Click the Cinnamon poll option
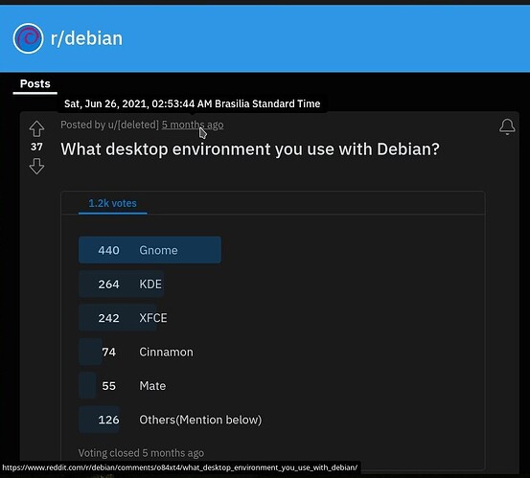The height and width of the screenshot is (478, 530). tap(167, 352)
